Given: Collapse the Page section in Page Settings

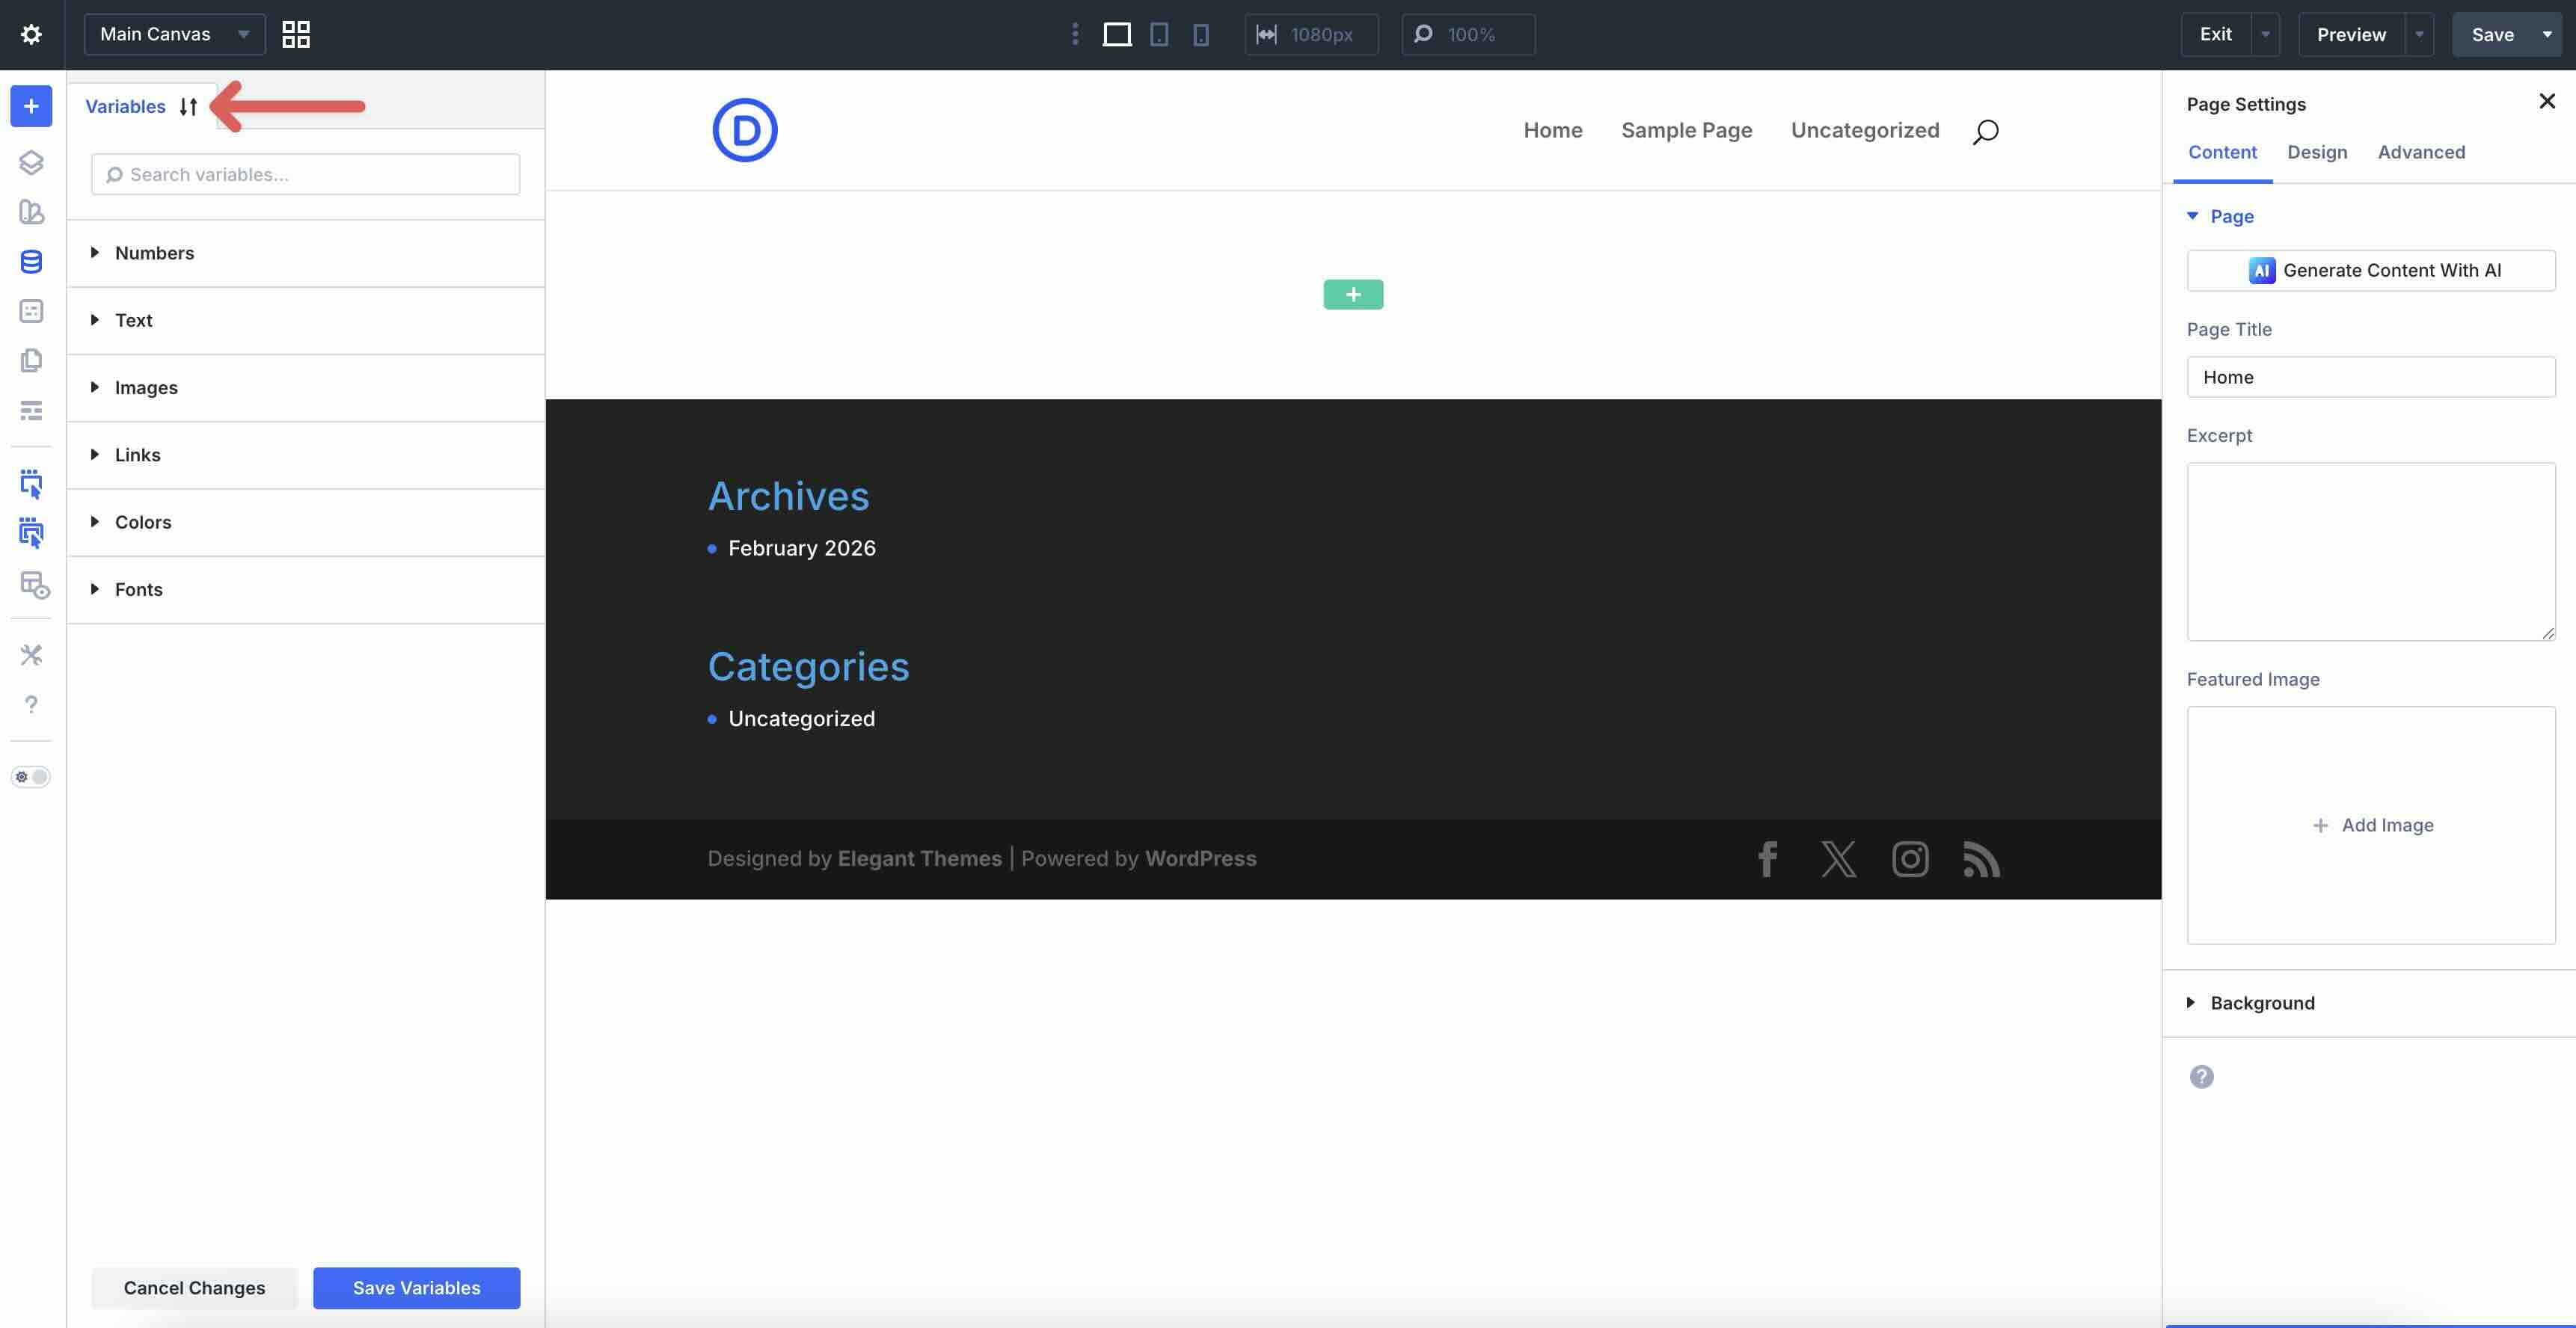Looking at the screenshot, I should pyautogui.click(x=2193, y=216).
